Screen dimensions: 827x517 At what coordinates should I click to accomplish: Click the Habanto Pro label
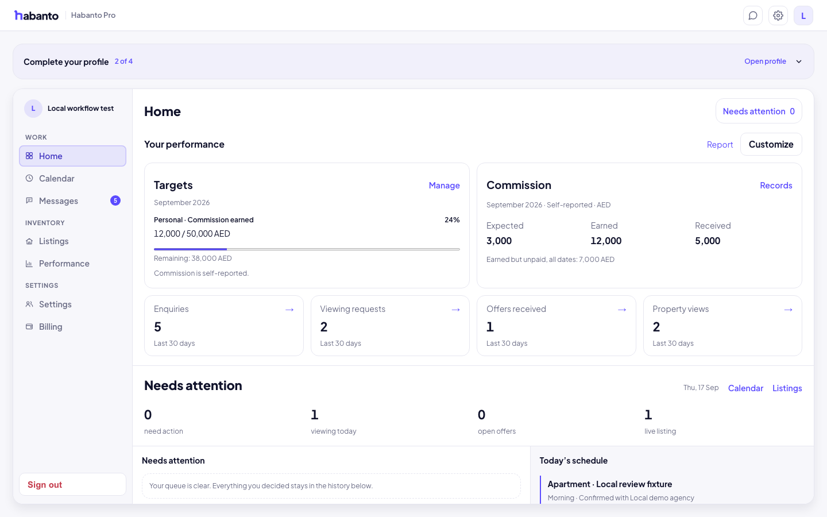coord(93,16)
